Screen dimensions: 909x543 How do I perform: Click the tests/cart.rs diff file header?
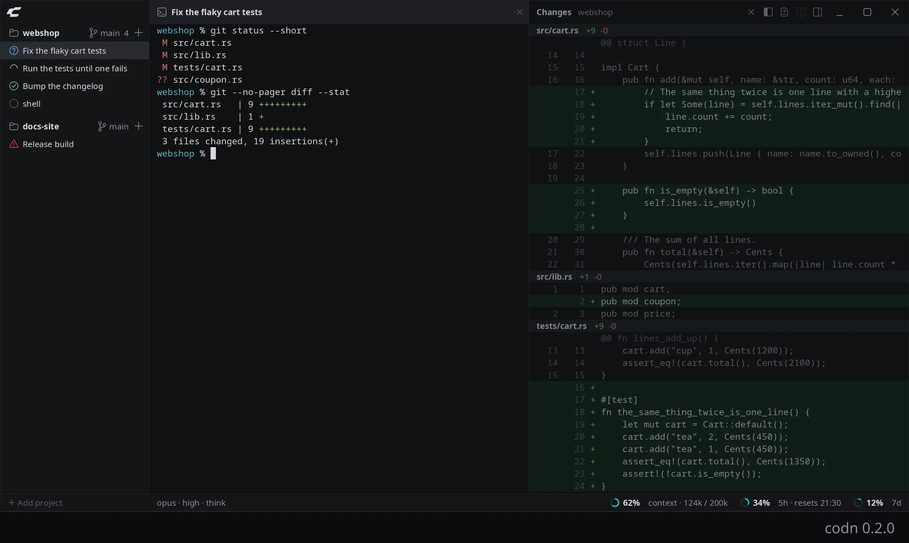(x=719, y=326)
